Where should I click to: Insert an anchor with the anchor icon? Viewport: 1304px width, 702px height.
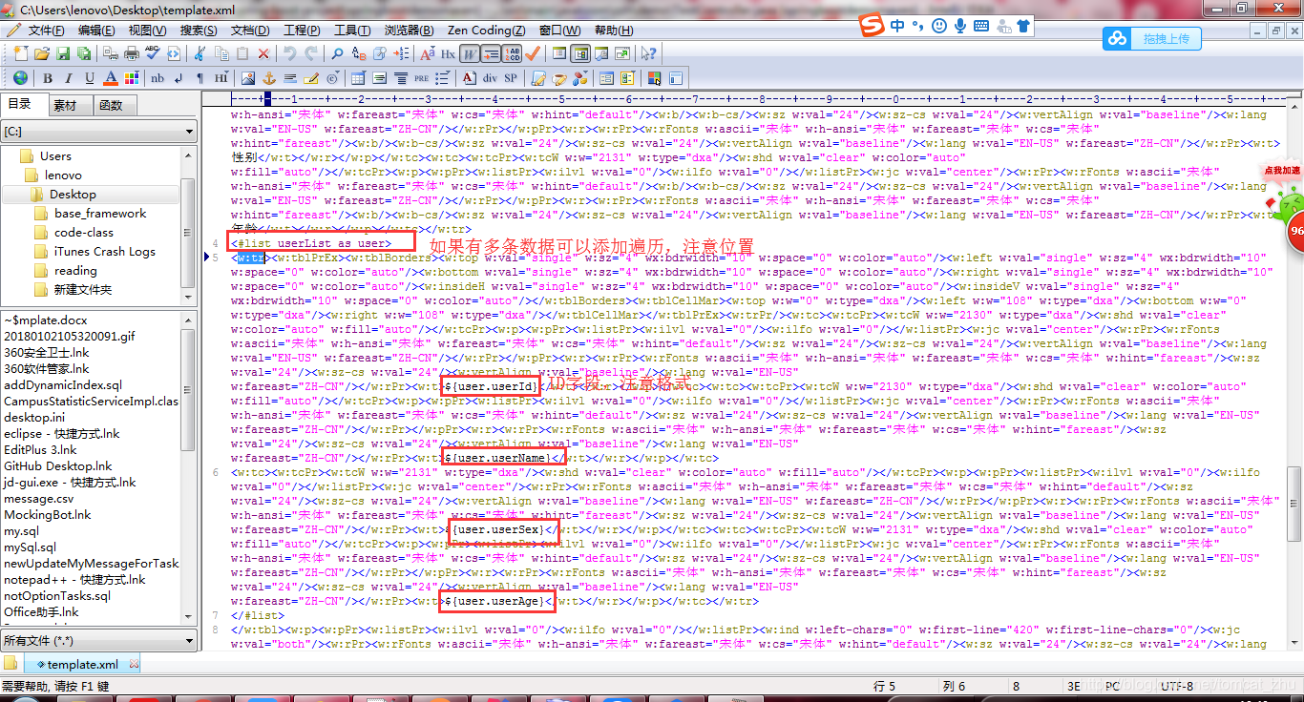click(x=269, y=78)
